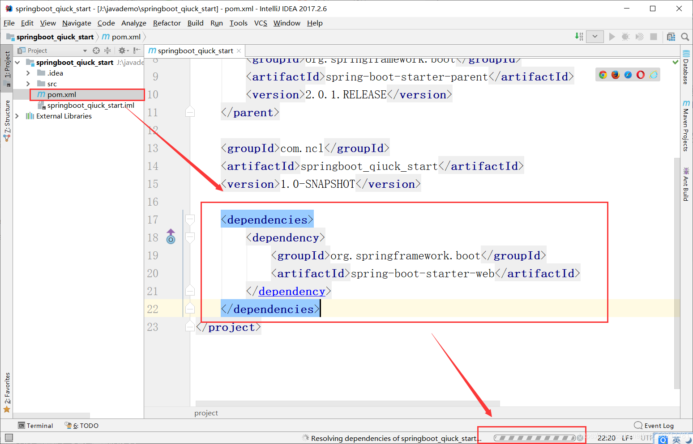Click the green inspection checkmark indicator
Image resolution: width=693 pixels, height=444 pixels.
(x=676, y=62)
